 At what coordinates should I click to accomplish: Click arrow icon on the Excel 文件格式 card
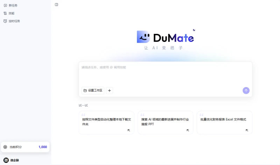pos(247,130)
